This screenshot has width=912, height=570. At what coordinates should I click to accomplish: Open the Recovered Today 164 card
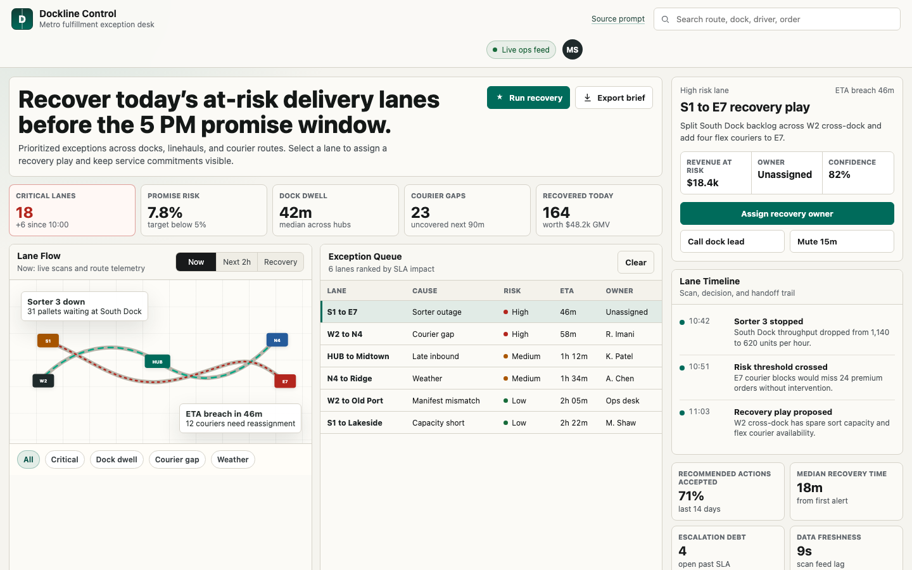click(x=599, y=210)
